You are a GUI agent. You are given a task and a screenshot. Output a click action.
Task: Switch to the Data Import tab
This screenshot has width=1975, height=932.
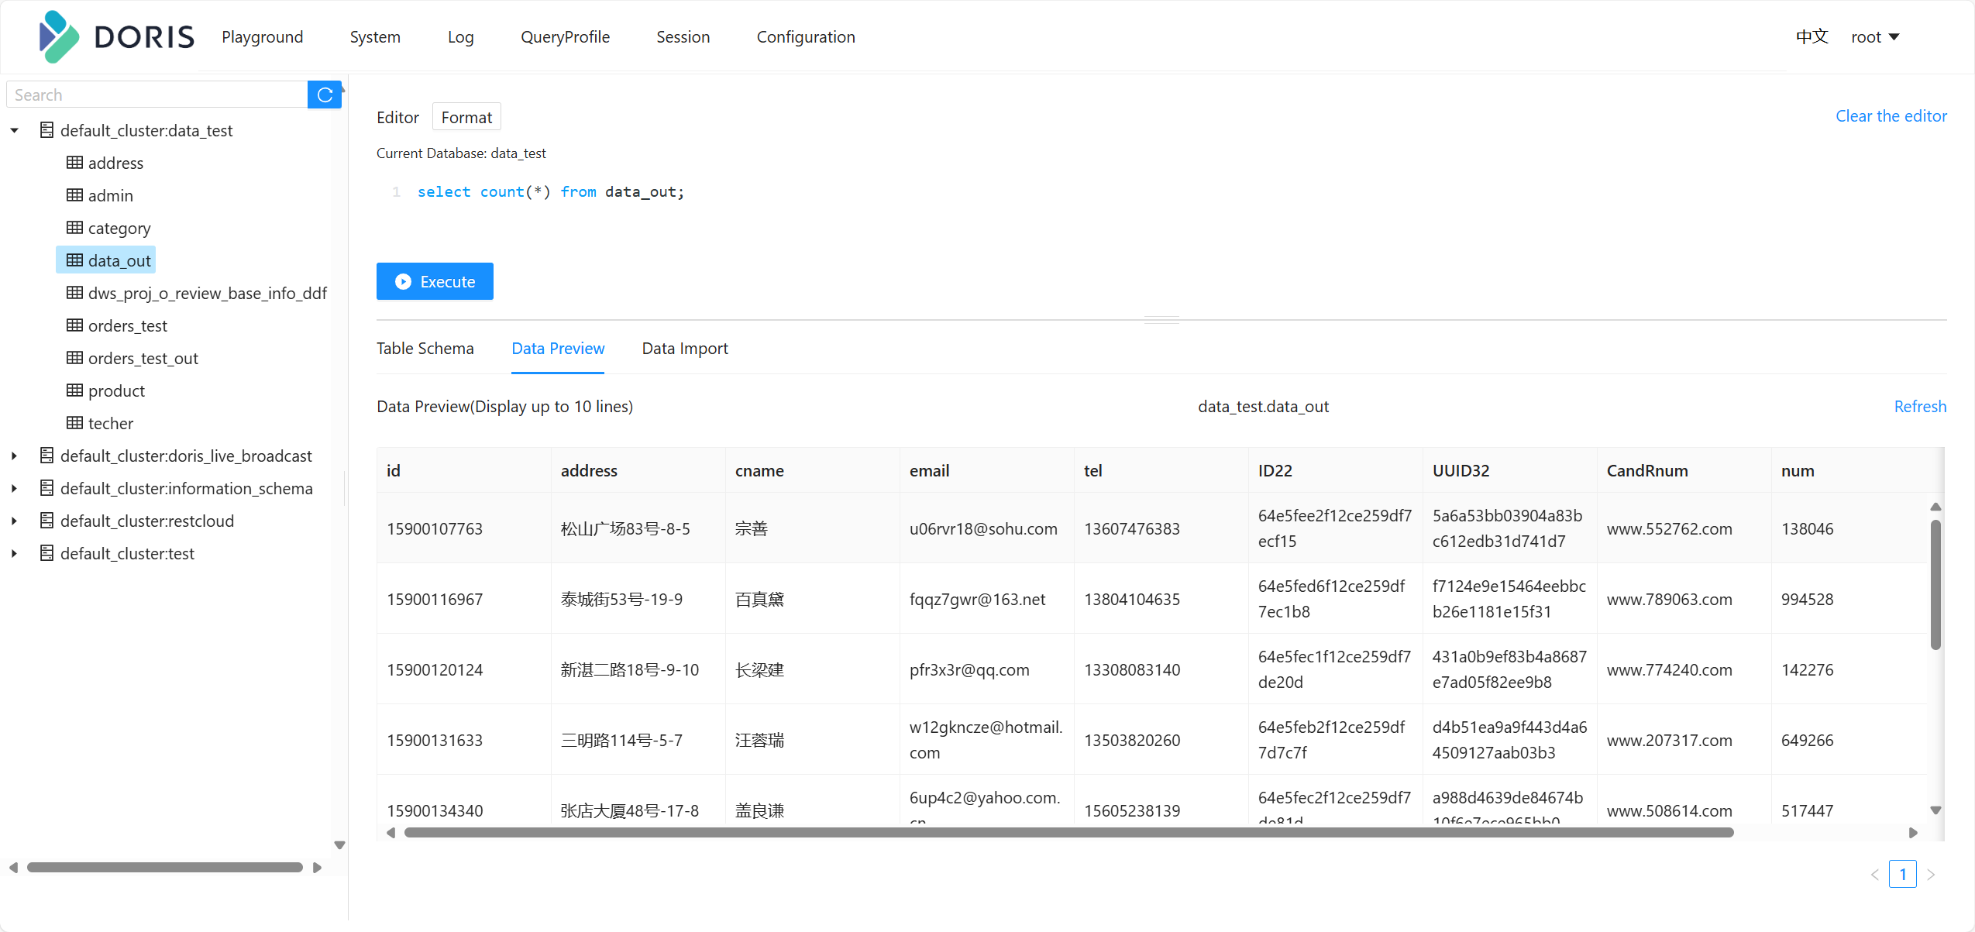coord(685,349)
